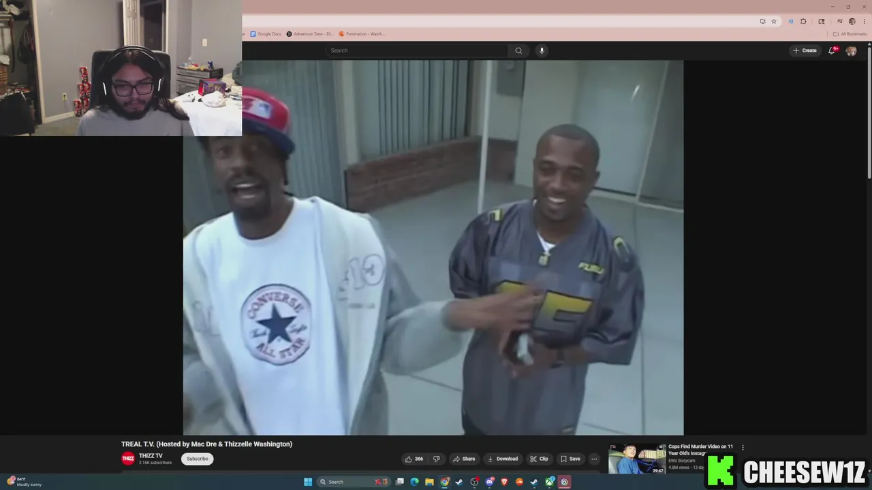This screenshot has width=872, height=490.
Task: Open THIZZ TV channel name link
Action: point(151,456)
